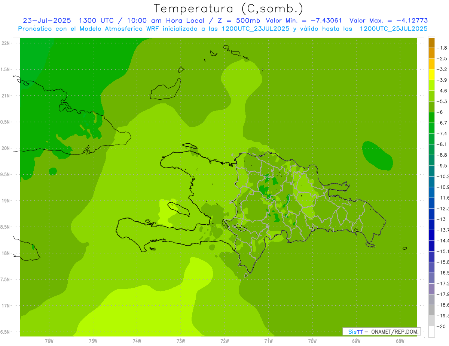This screenshot has width=449, height=346.
Task: Select the date text "23-Jul-2025"
Action: [x=47, y=21]
